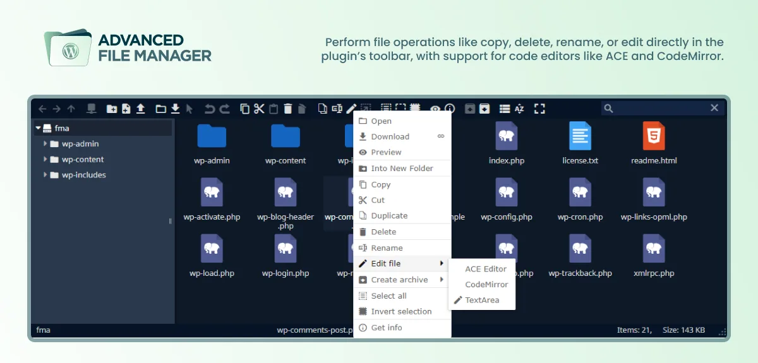Choose Copy in the context menu
The height and width of the screenshot is (363, 758).
(402, 185)
